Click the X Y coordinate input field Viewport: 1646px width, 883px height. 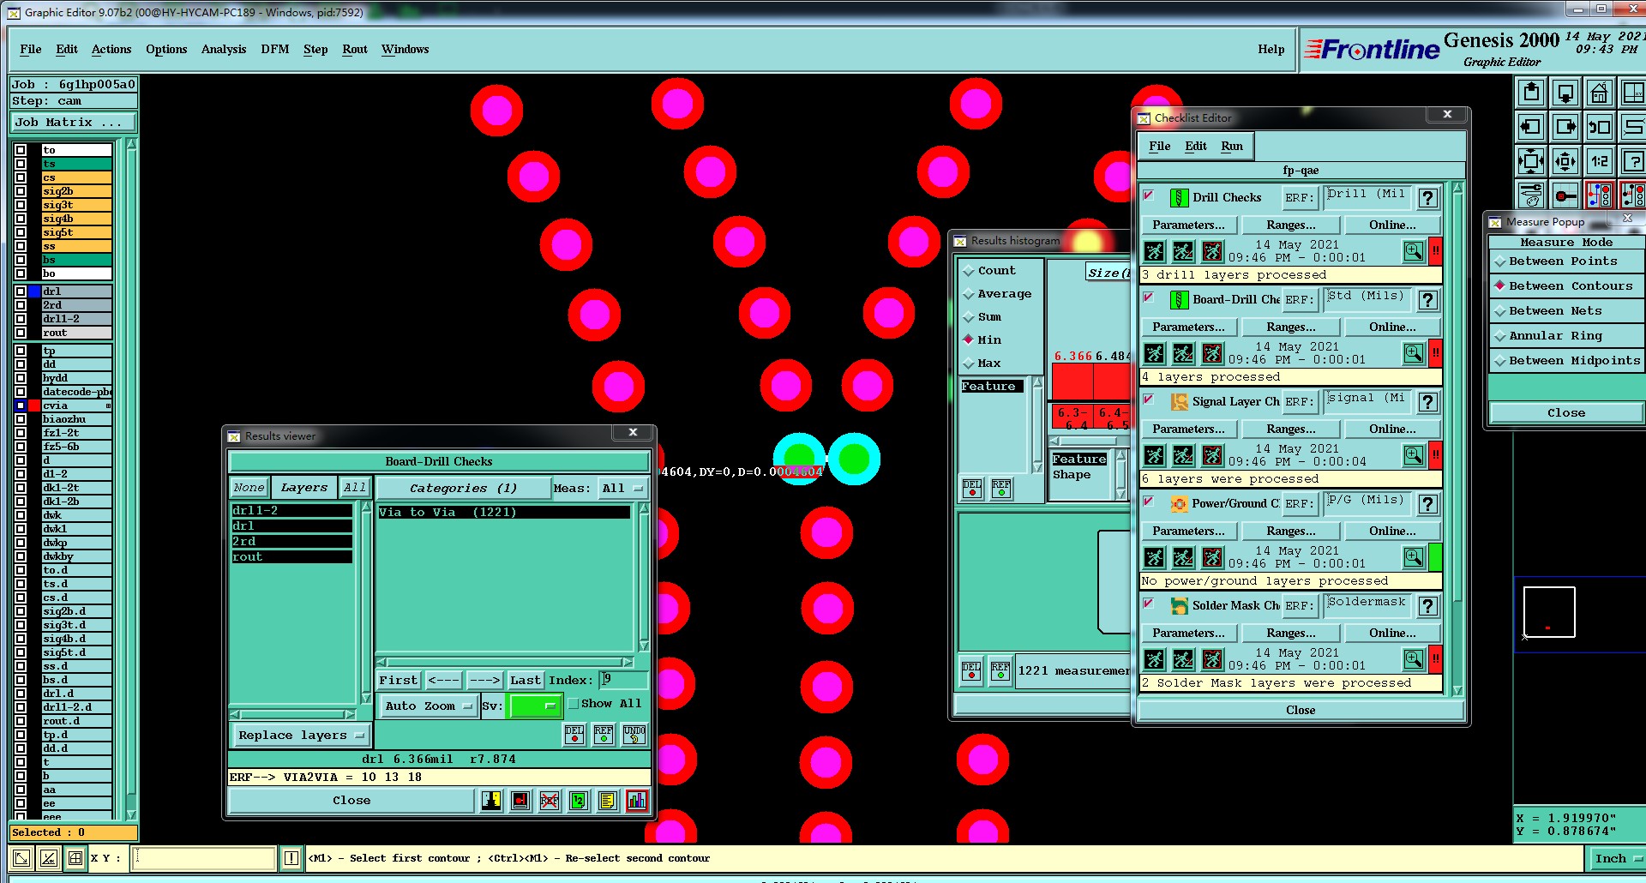204,858
